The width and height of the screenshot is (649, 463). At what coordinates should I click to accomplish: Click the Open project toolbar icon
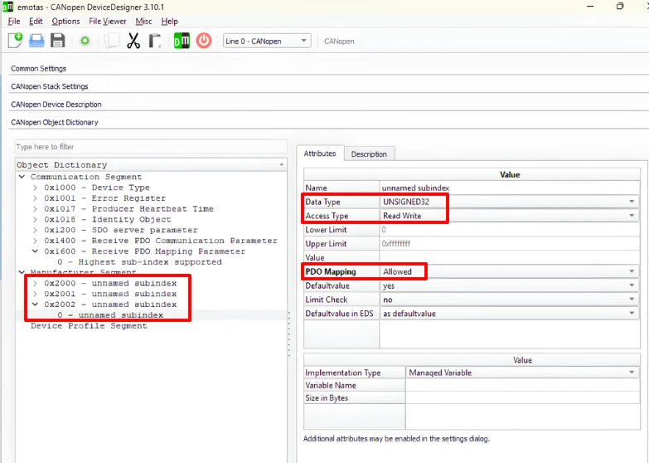coord(36,41)
